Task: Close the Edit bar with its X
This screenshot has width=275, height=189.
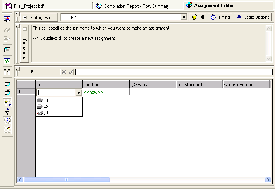Action: coord(17,69)
